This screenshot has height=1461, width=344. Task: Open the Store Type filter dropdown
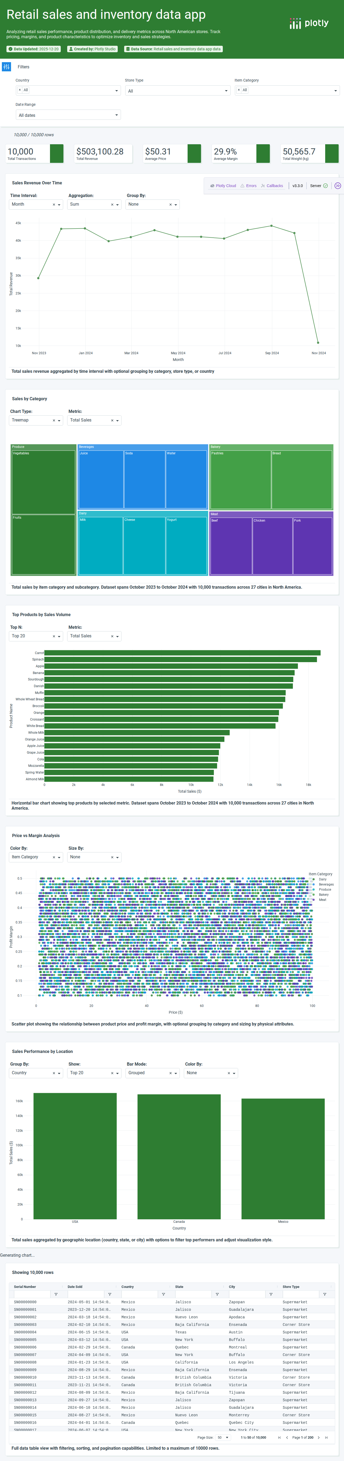[177, 91]
